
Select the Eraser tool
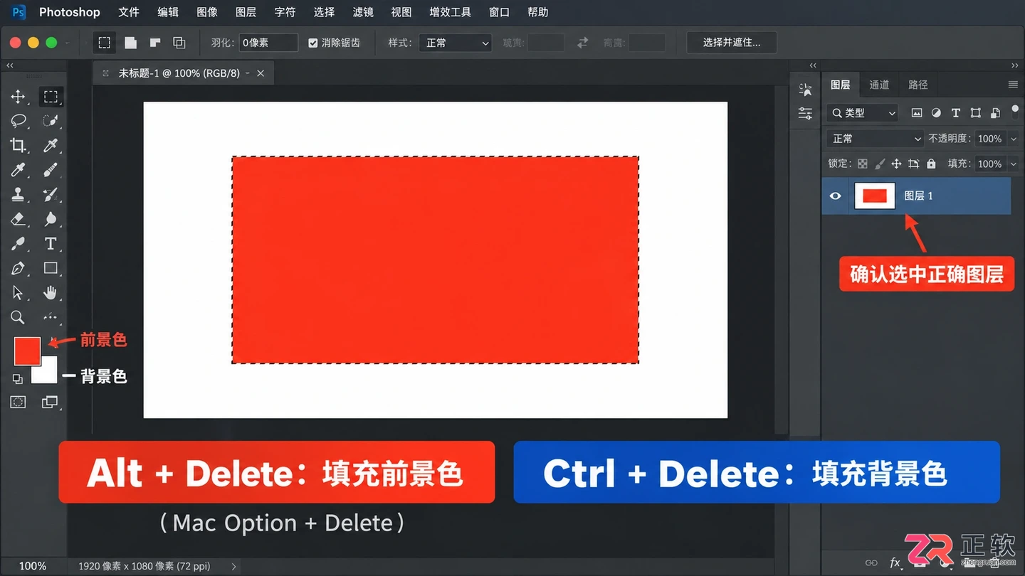18,219
